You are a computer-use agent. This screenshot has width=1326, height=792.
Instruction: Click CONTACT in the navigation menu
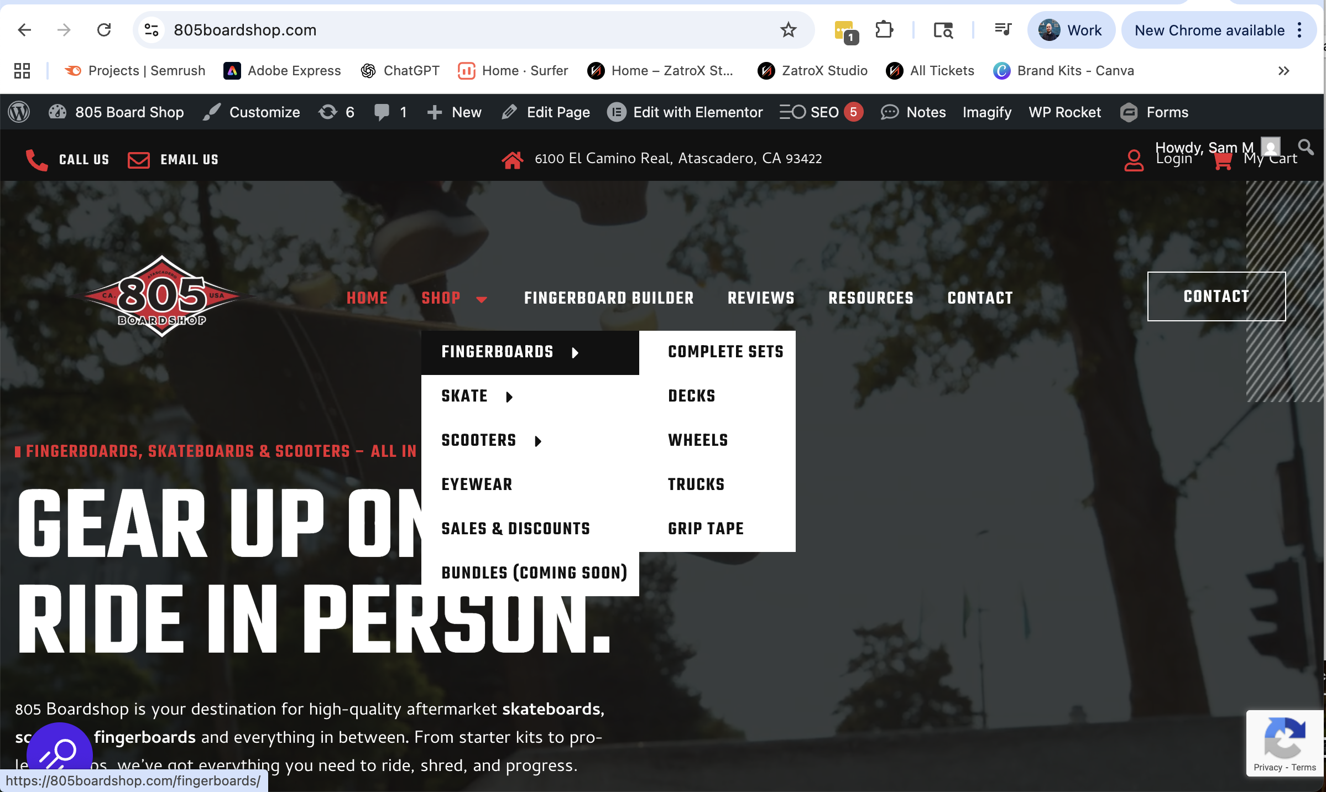click(980, 298)
